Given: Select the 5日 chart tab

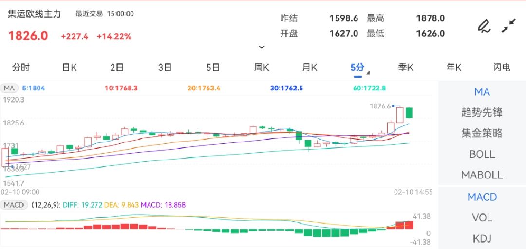Looking at the screenshot, I should click(x=213, y=68).
